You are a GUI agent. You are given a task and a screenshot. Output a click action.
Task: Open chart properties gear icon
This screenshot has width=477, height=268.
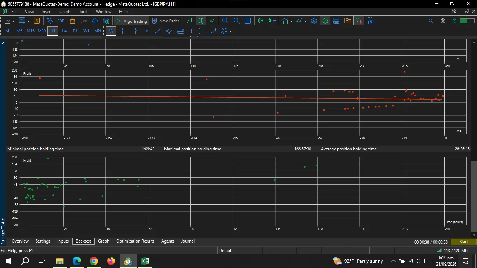[314, 21]
